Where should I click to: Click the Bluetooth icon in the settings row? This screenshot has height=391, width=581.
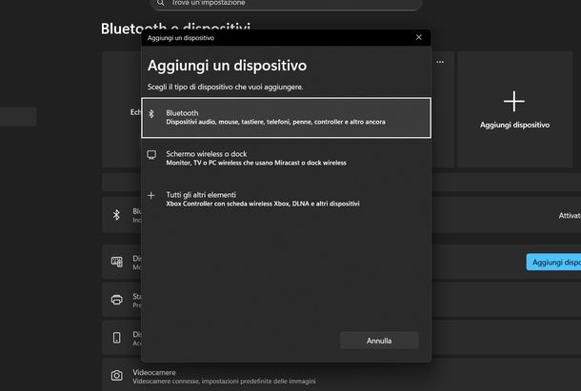click(116, 215)
